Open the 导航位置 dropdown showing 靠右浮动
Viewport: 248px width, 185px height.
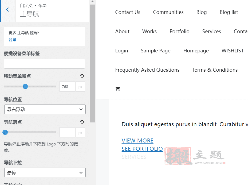click(x=45, y=109)
